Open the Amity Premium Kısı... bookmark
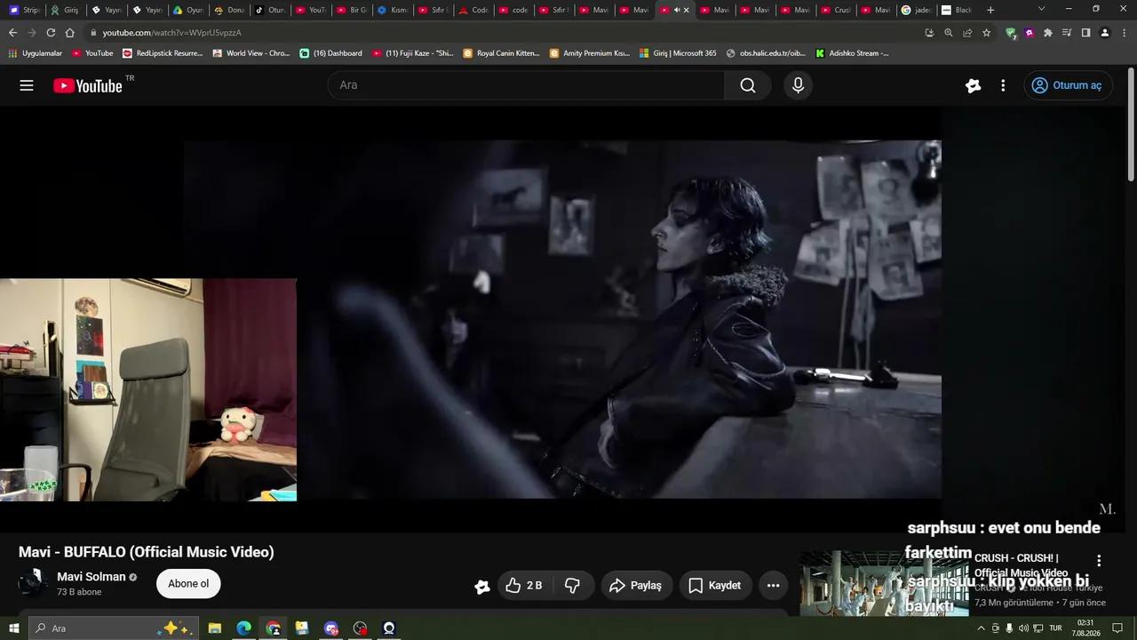 coord(590,53)
